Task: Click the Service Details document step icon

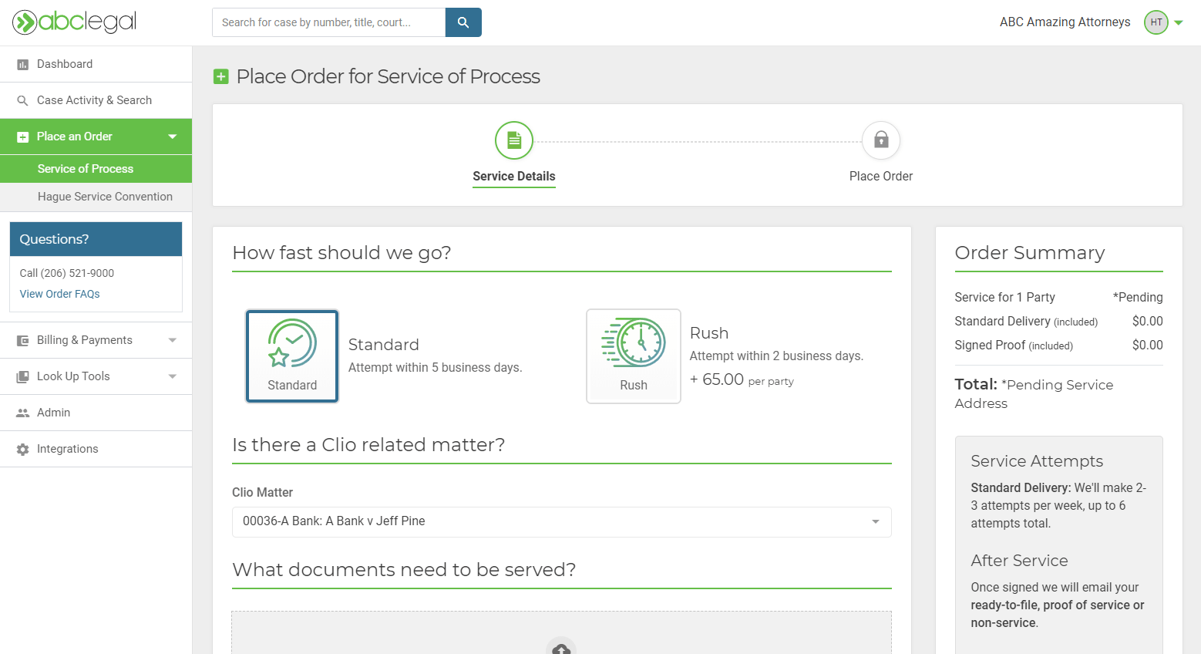Action: pyautogui.click(x=514, y=140)
